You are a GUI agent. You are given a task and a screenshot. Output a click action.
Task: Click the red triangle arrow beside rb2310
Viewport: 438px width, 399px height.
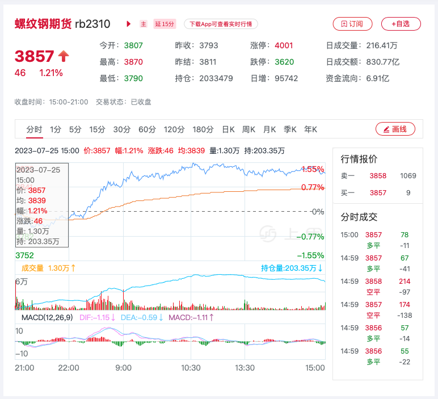point(129,24)
